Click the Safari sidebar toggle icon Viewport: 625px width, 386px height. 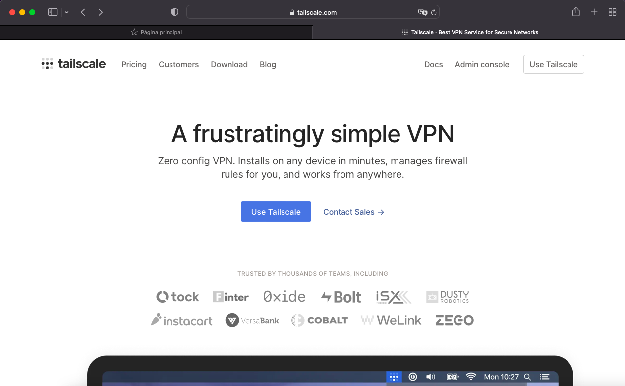[x=53, y=12]
